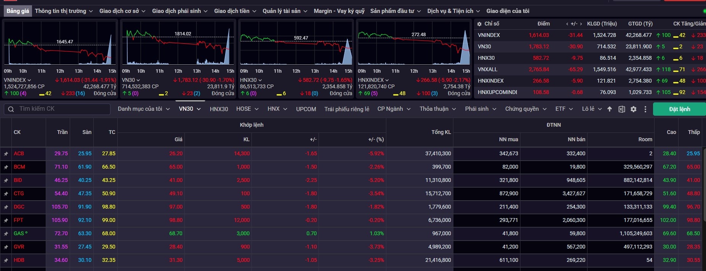Pin the CTG row
This screenshot has height=271, width=706.
coord(6,194)
